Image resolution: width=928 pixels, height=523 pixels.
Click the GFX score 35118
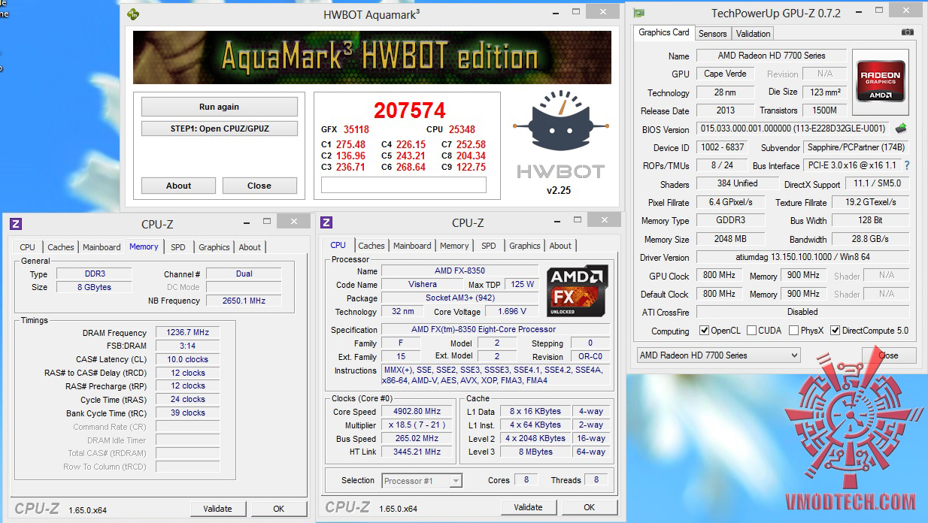pos(356,129)
